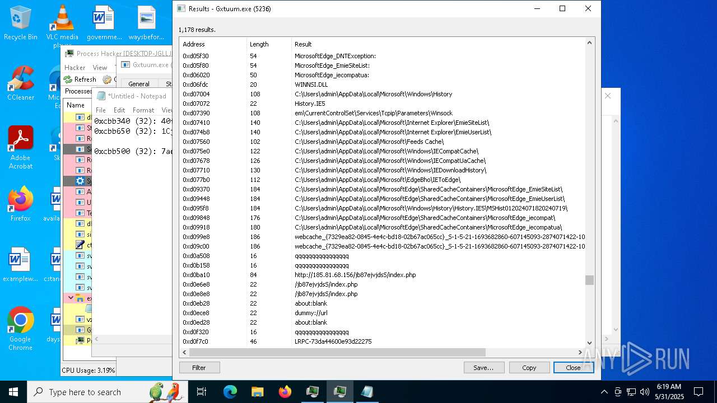717x403 pixels.
Task: Select address 0xd0eb28 about:blank row
Action: pyautogui.click(x=382, y=303)
